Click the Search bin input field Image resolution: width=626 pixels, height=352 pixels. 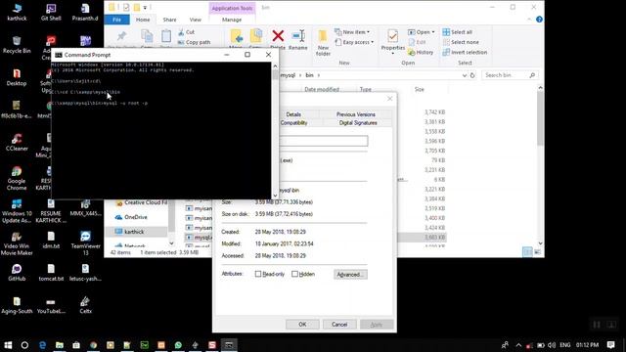coord(510,75)
